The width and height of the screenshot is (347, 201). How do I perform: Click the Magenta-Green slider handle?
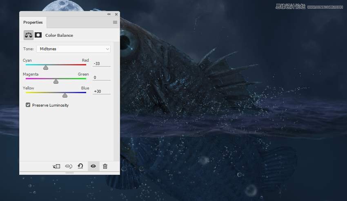56,81
